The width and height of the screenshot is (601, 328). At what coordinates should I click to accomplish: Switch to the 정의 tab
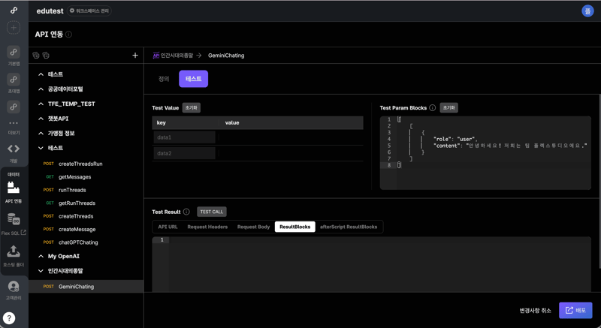coord(164,79)
